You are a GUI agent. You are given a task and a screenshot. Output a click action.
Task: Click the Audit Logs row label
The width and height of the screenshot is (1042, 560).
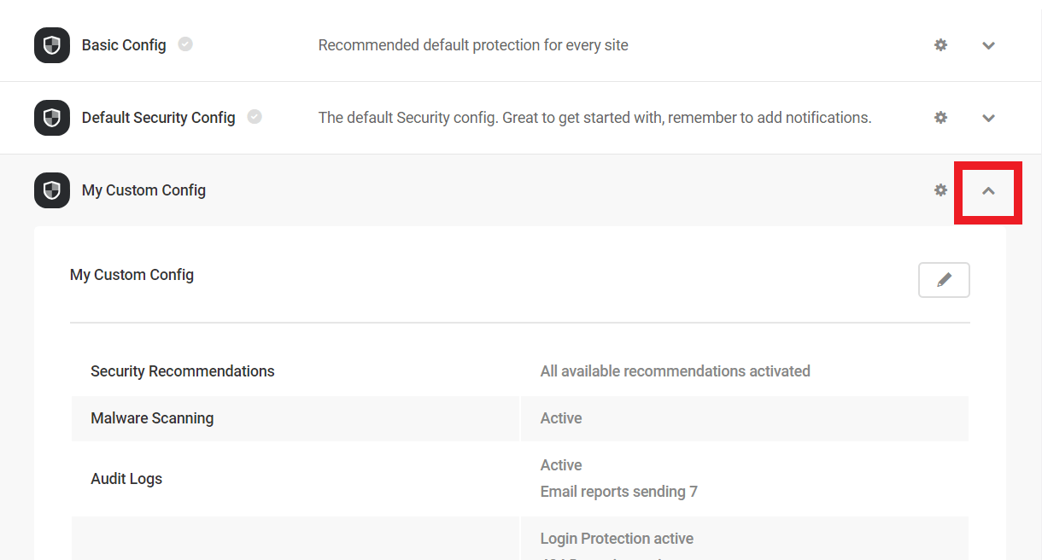[126, 479]
